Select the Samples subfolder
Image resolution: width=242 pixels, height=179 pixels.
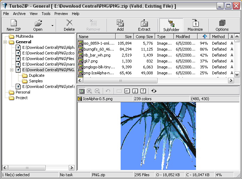36,81
